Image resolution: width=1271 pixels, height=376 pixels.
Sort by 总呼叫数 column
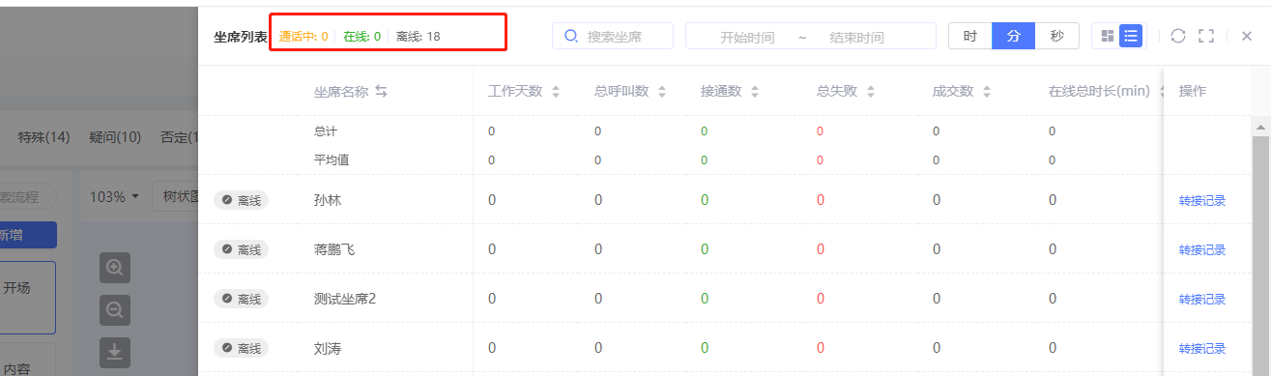(662, 92)
